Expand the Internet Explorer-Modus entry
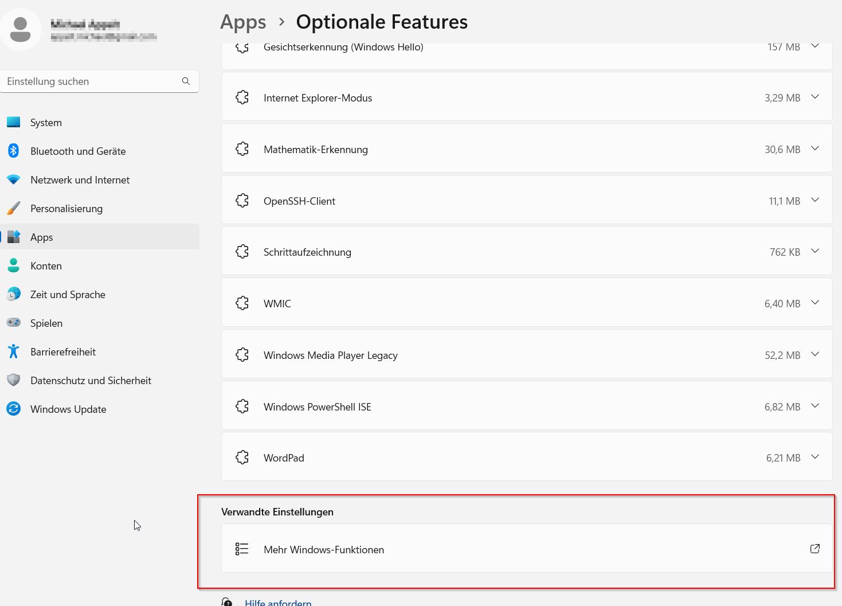 click(814, 97)
